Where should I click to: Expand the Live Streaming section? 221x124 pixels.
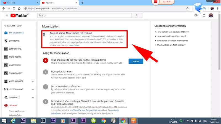[x=33, y=89]
